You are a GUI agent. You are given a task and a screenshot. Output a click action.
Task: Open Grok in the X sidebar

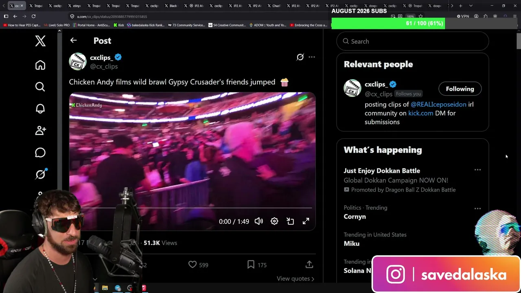(x=40, y=174)
